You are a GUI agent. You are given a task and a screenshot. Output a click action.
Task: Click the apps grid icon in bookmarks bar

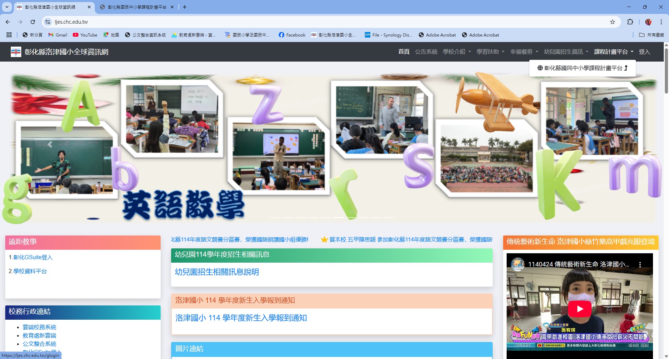coord(9,35)
